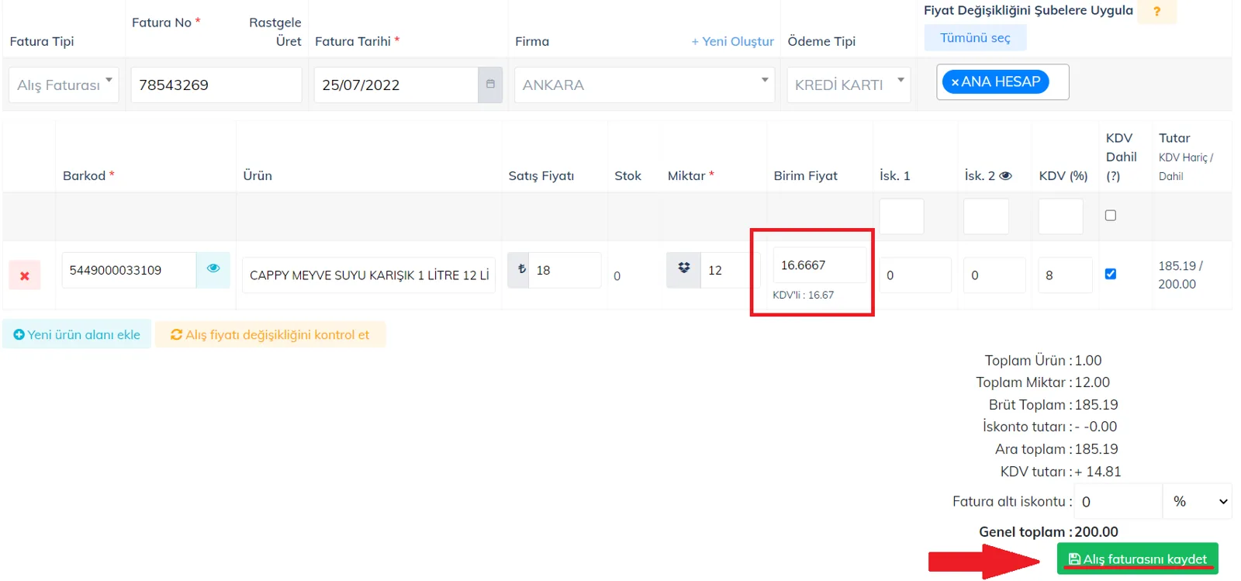Screen dimensions: 1241x581
Task: Click Tümünü seç button
Action: tap(975, 38)
